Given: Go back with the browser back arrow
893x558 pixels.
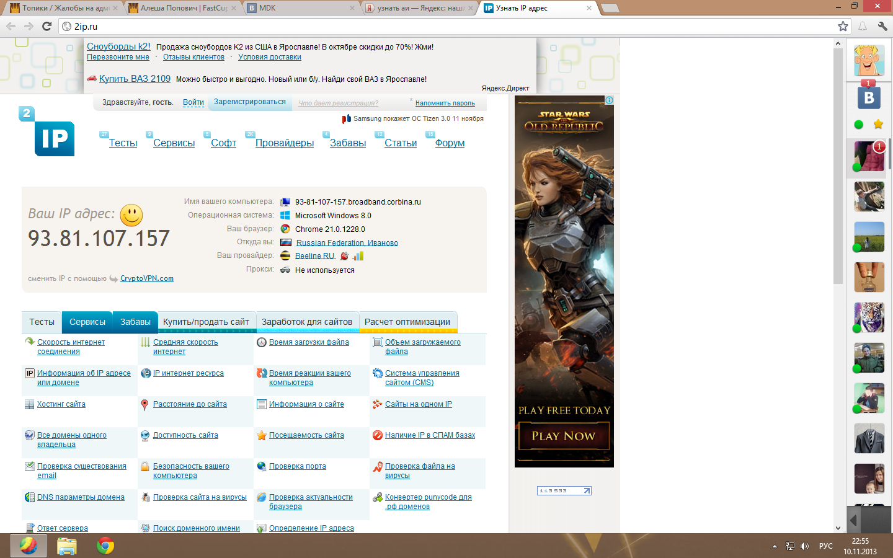Looking at the screenshot, I should 11,26.
